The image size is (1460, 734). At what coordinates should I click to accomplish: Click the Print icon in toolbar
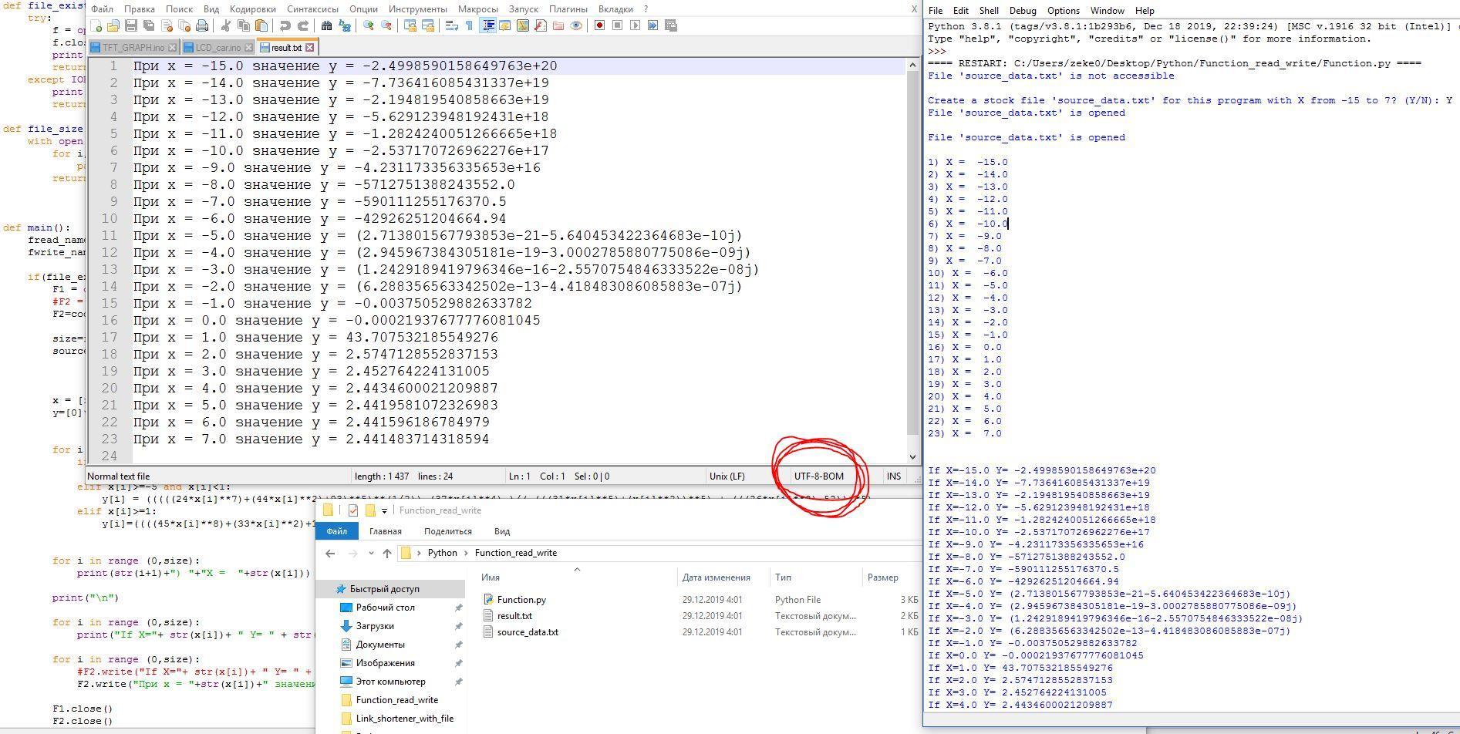click(x=202, y=25)
